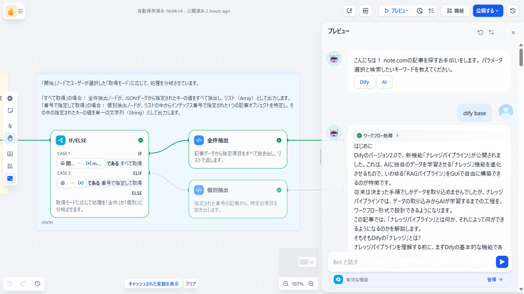Click the Bot と話す chat input field

pyautogui.click(x=412, y=262)
